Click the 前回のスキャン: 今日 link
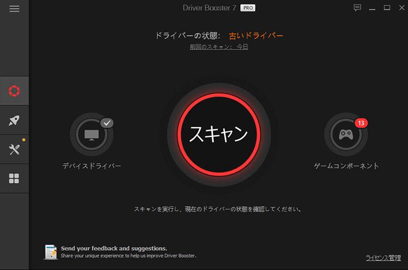This screenshot has width=408, height=270. [219, 47]
